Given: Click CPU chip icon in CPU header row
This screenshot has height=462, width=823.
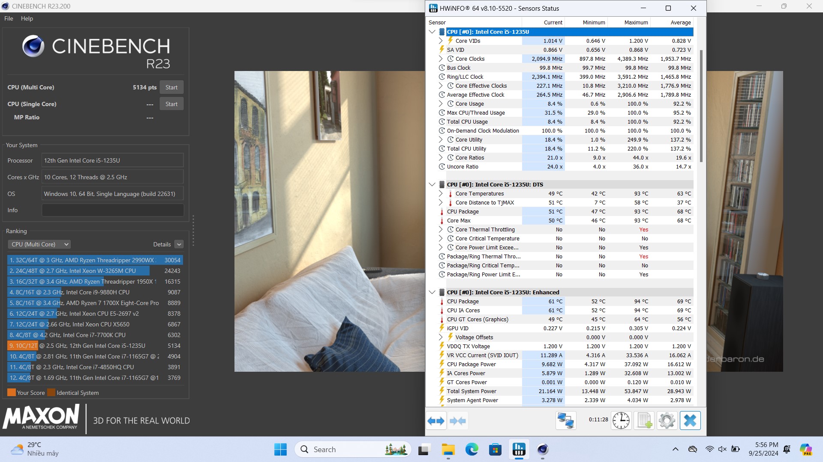Looking at the screenshot, I should tap(442, 32).
